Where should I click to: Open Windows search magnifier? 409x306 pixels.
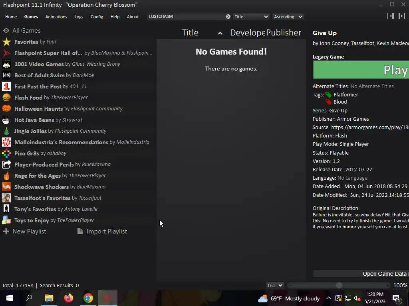(29, 298)
